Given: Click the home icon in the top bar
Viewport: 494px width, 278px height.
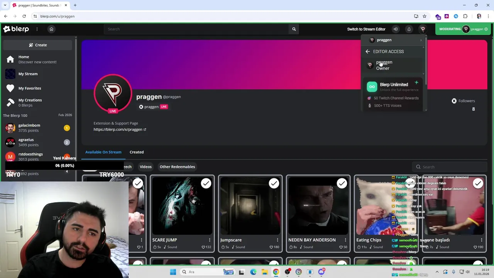Looking at the screenshot, I should [51, 29].
